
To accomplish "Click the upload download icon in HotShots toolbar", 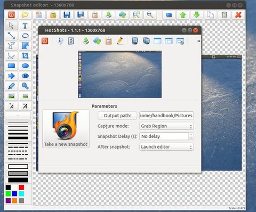I will (86, 41).
